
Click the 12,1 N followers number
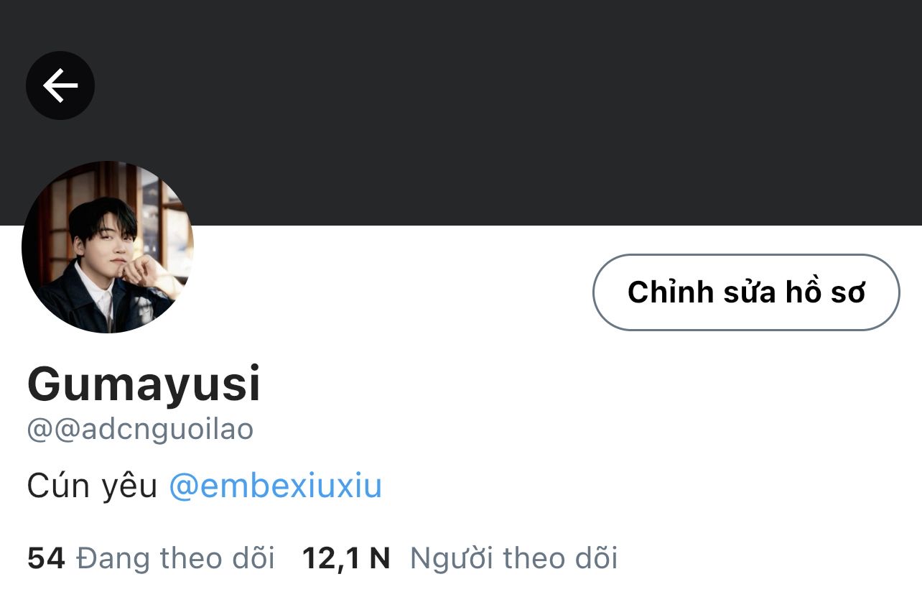click(346, 558)
